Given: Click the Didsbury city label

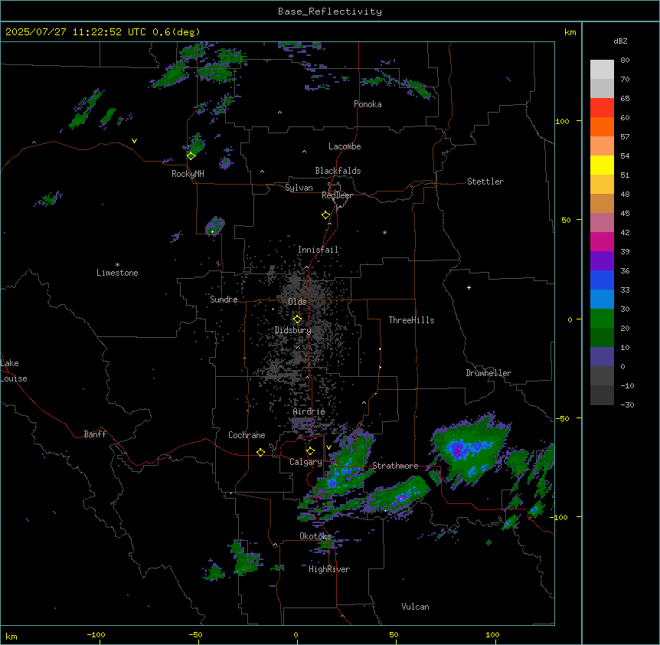Looking at the screenshot, I should 292,330.
